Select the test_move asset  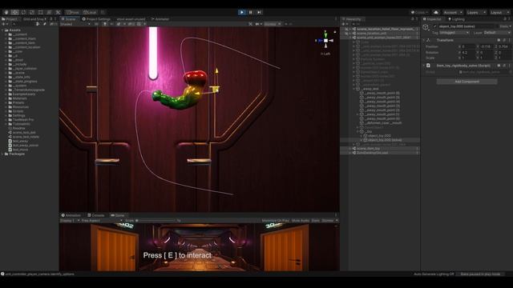pos(20,150)
